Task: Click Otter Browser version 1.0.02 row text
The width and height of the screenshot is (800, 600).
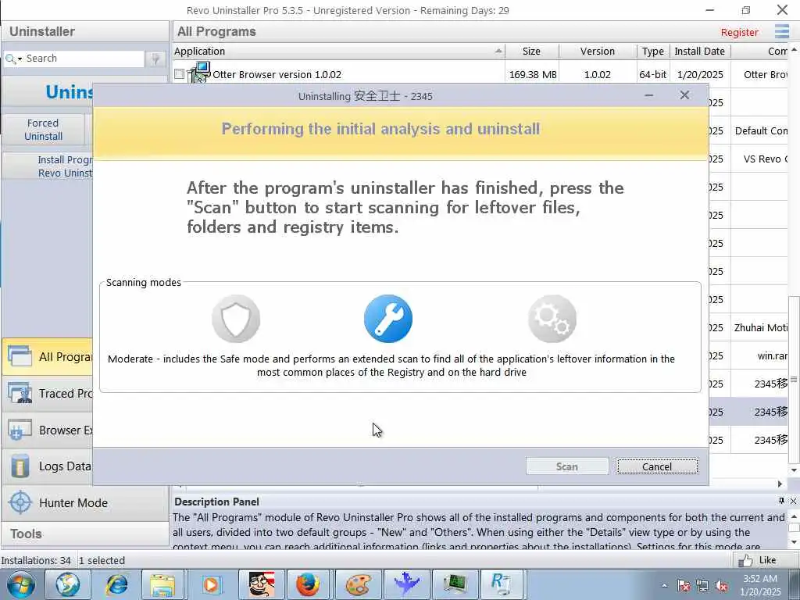Action: coord(277,74)
